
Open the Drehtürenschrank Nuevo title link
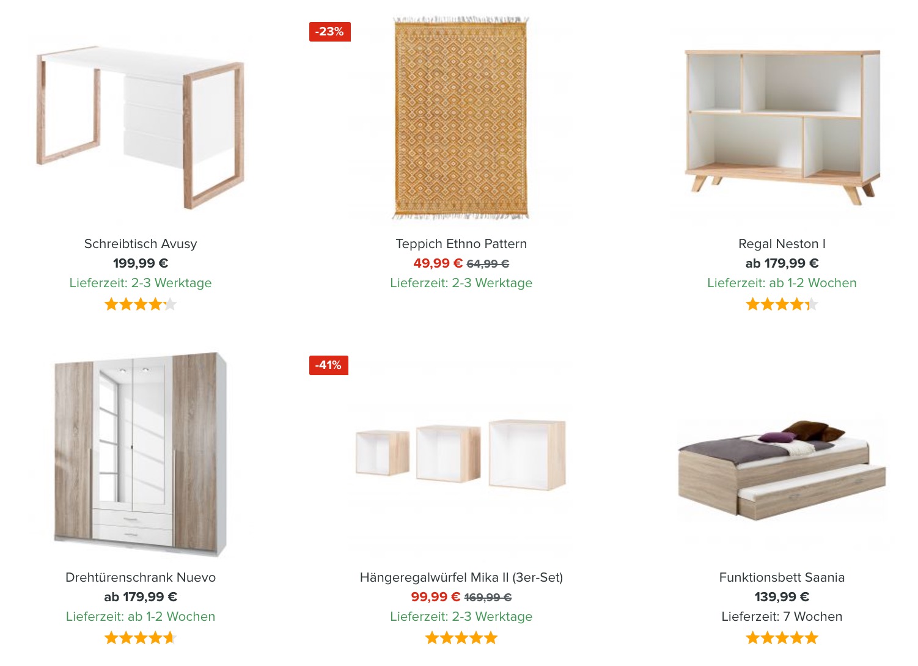coord(141,577)
